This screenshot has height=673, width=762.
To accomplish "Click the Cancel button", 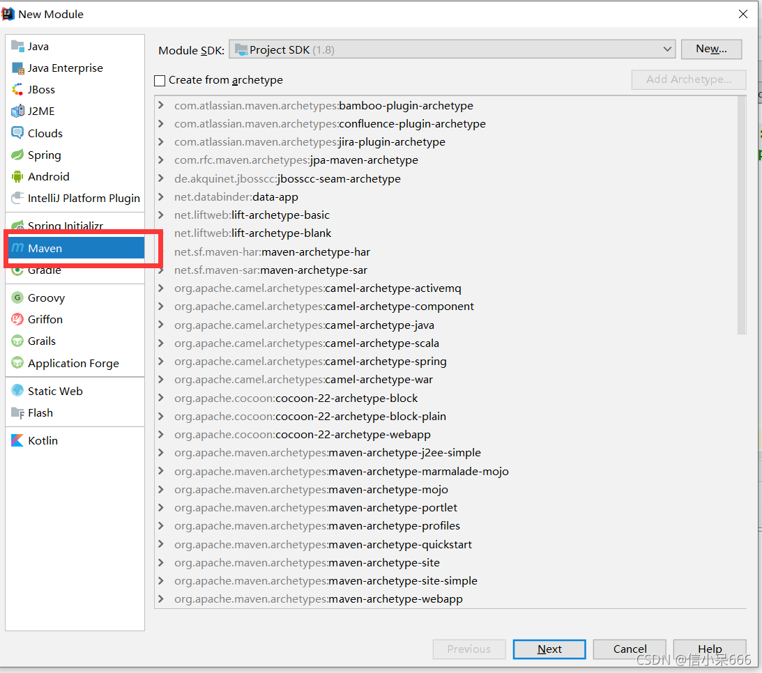I will 630,649.
